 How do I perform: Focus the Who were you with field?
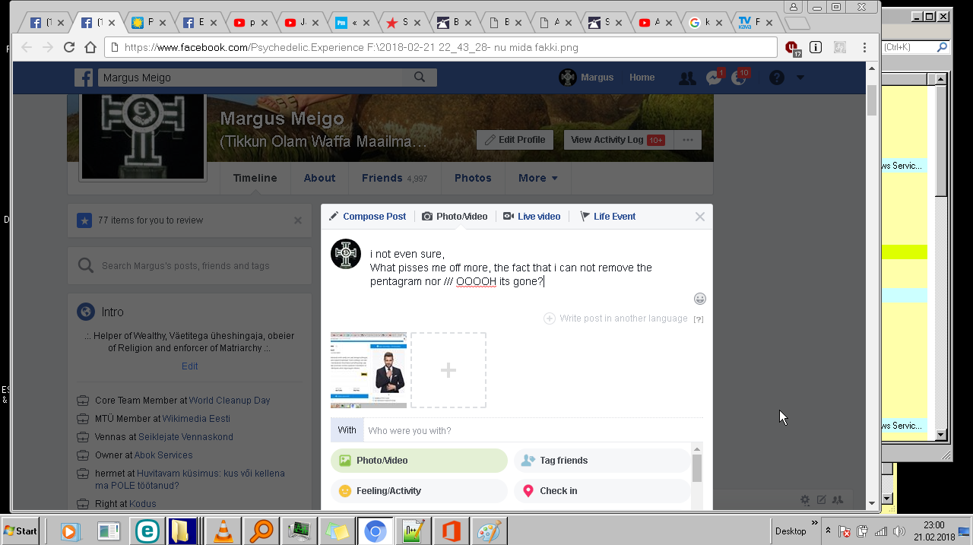coord(534,430)
